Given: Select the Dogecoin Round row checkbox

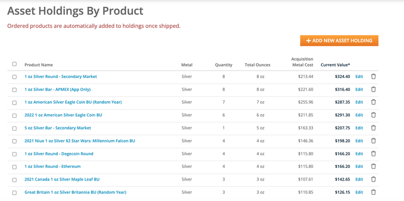Looking at the screenshot, I should [14, 154].
